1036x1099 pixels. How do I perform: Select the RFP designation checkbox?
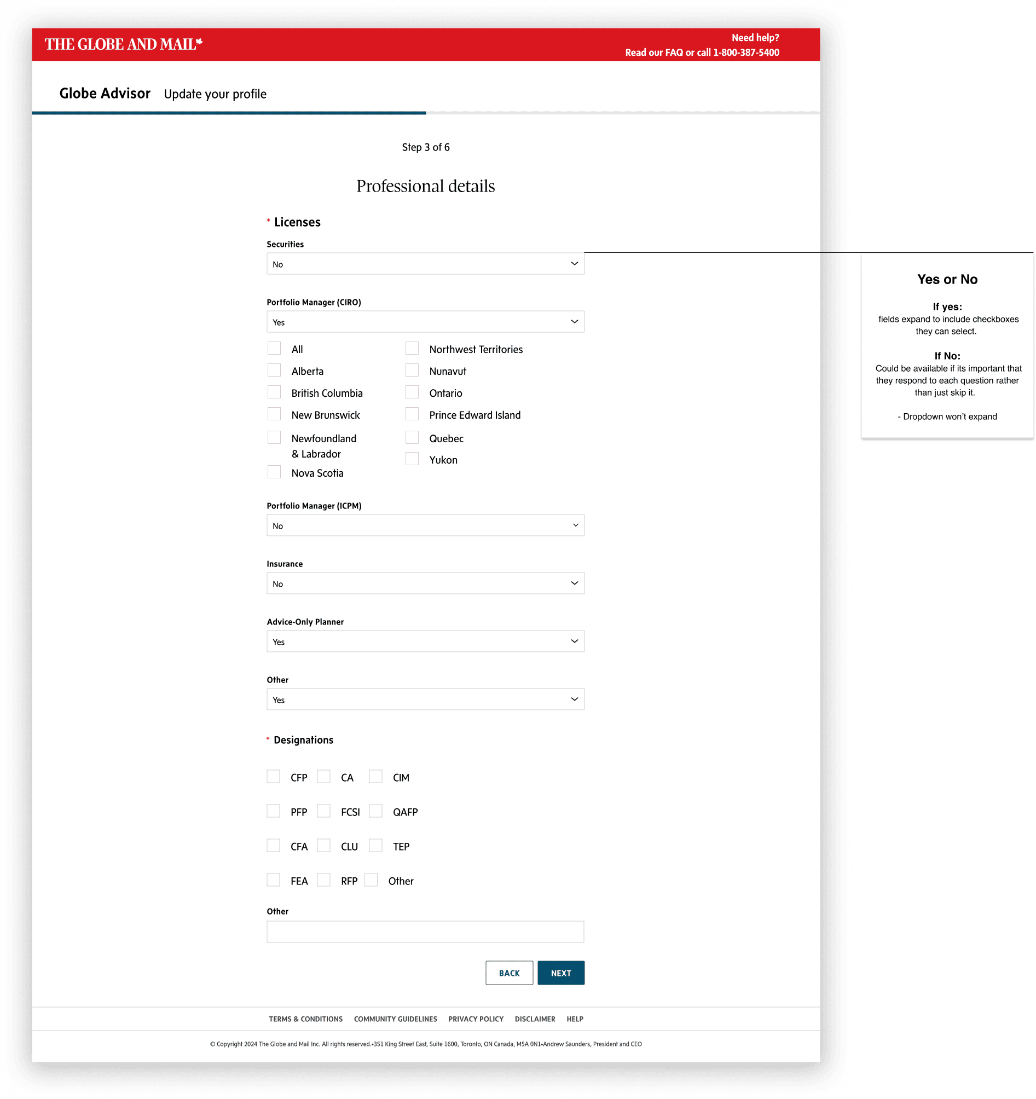tap(323, 880)
